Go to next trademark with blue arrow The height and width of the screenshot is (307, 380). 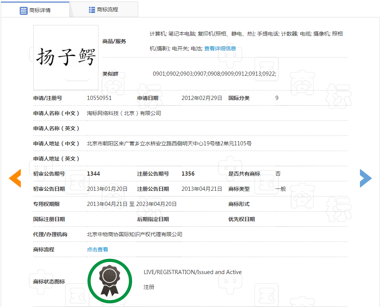coord(366,178)
